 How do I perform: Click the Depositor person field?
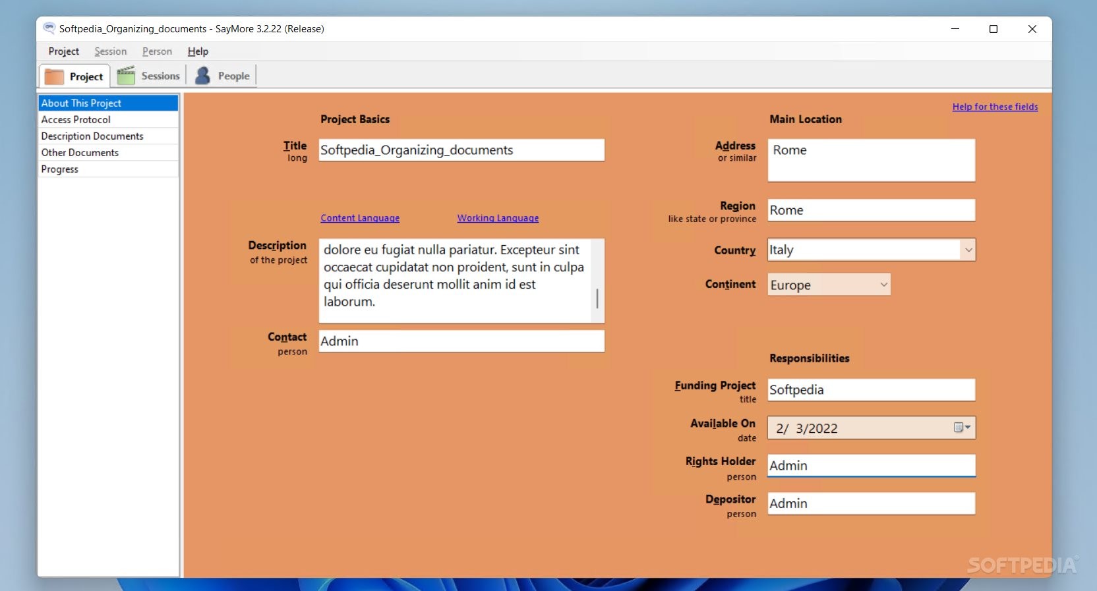point(871,503)
